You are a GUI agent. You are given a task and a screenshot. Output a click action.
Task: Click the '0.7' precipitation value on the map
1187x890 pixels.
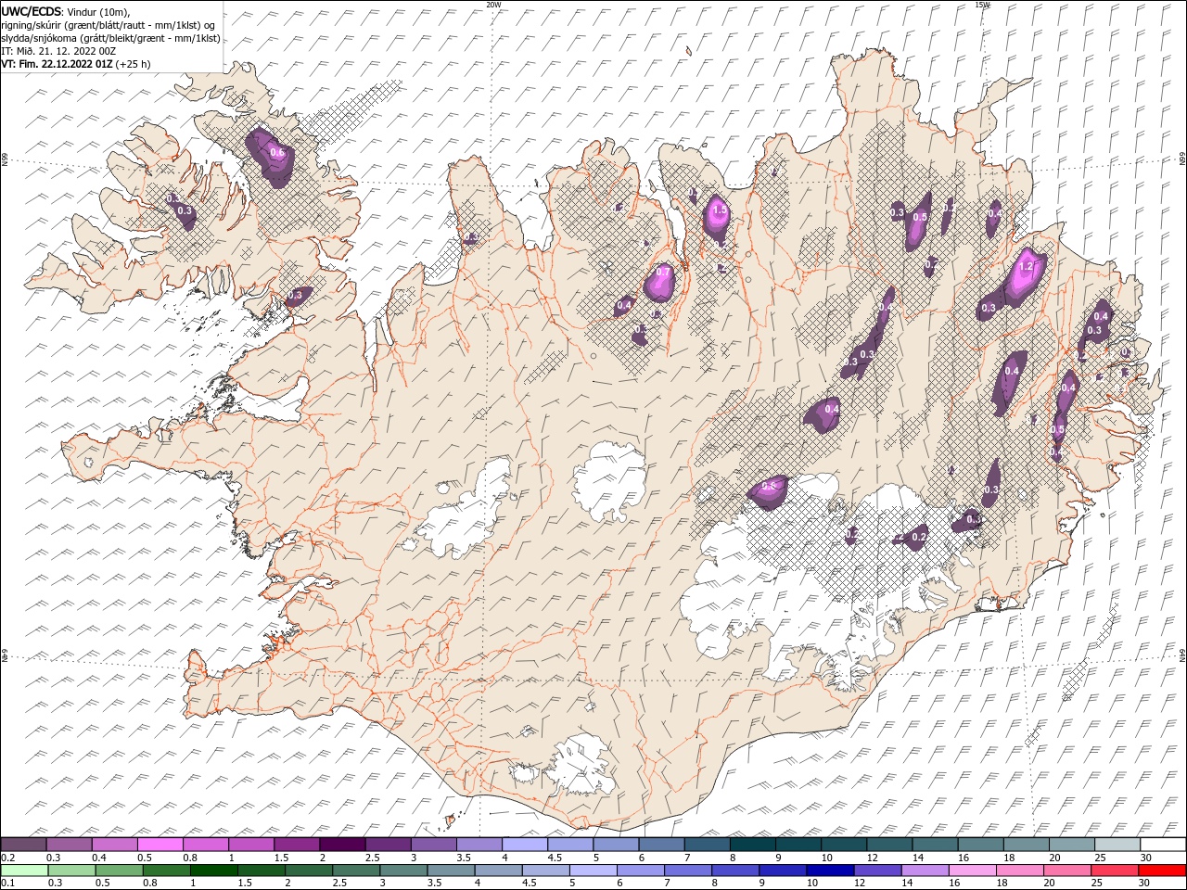[663, 272]
